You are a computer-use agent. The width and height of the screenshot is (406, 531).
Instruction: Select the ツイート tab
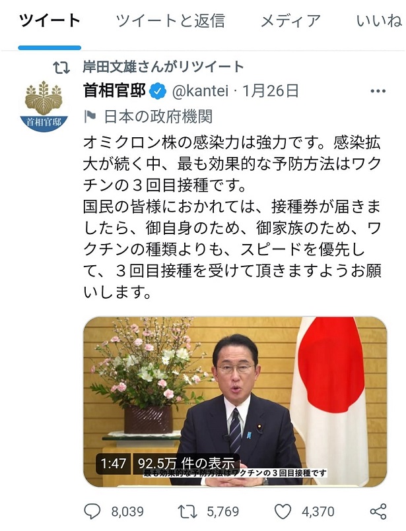[50, 21]
